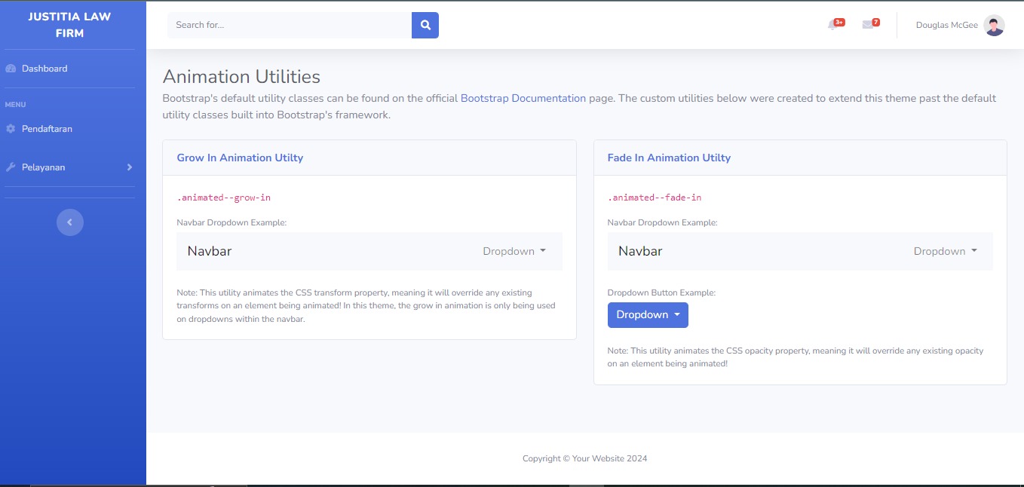Click Navbar brand in Fade In example
Screen dimensions: 1024x487
(640, 251)
